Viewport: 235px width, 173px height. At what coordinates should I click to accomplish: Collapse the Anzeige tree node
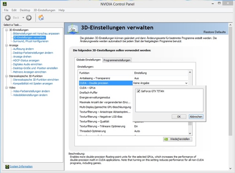point(7,45)
